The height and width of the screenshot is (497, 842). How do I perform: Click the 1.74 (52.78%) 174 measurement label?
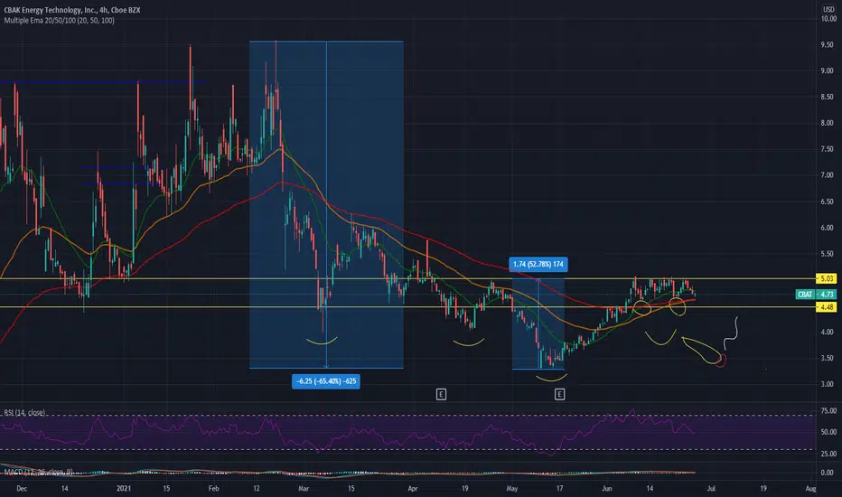tap(538, 265)
